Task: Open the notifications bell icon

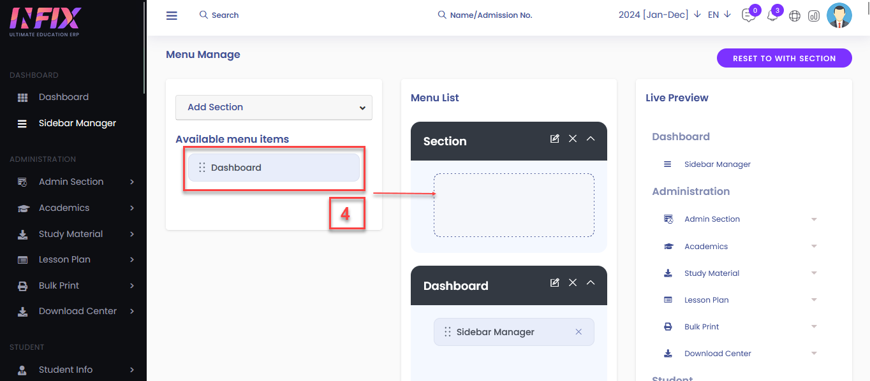Action: point(772,16)
